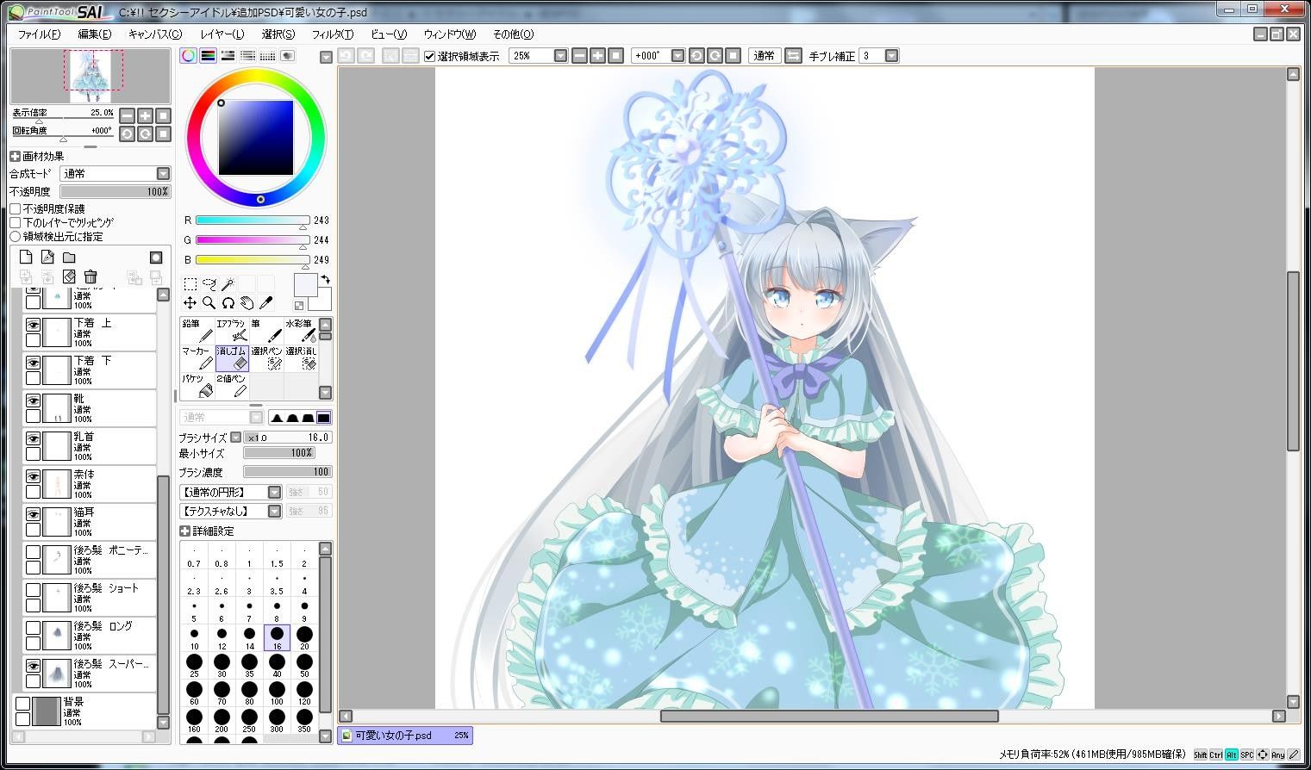Open the フィルタ menu
The height and width of the screenshot is (770, 1311).
[x=332, y=34]
